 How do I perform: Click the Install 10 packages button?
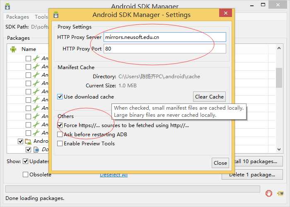pyautogui.click(x=258, y=161)
